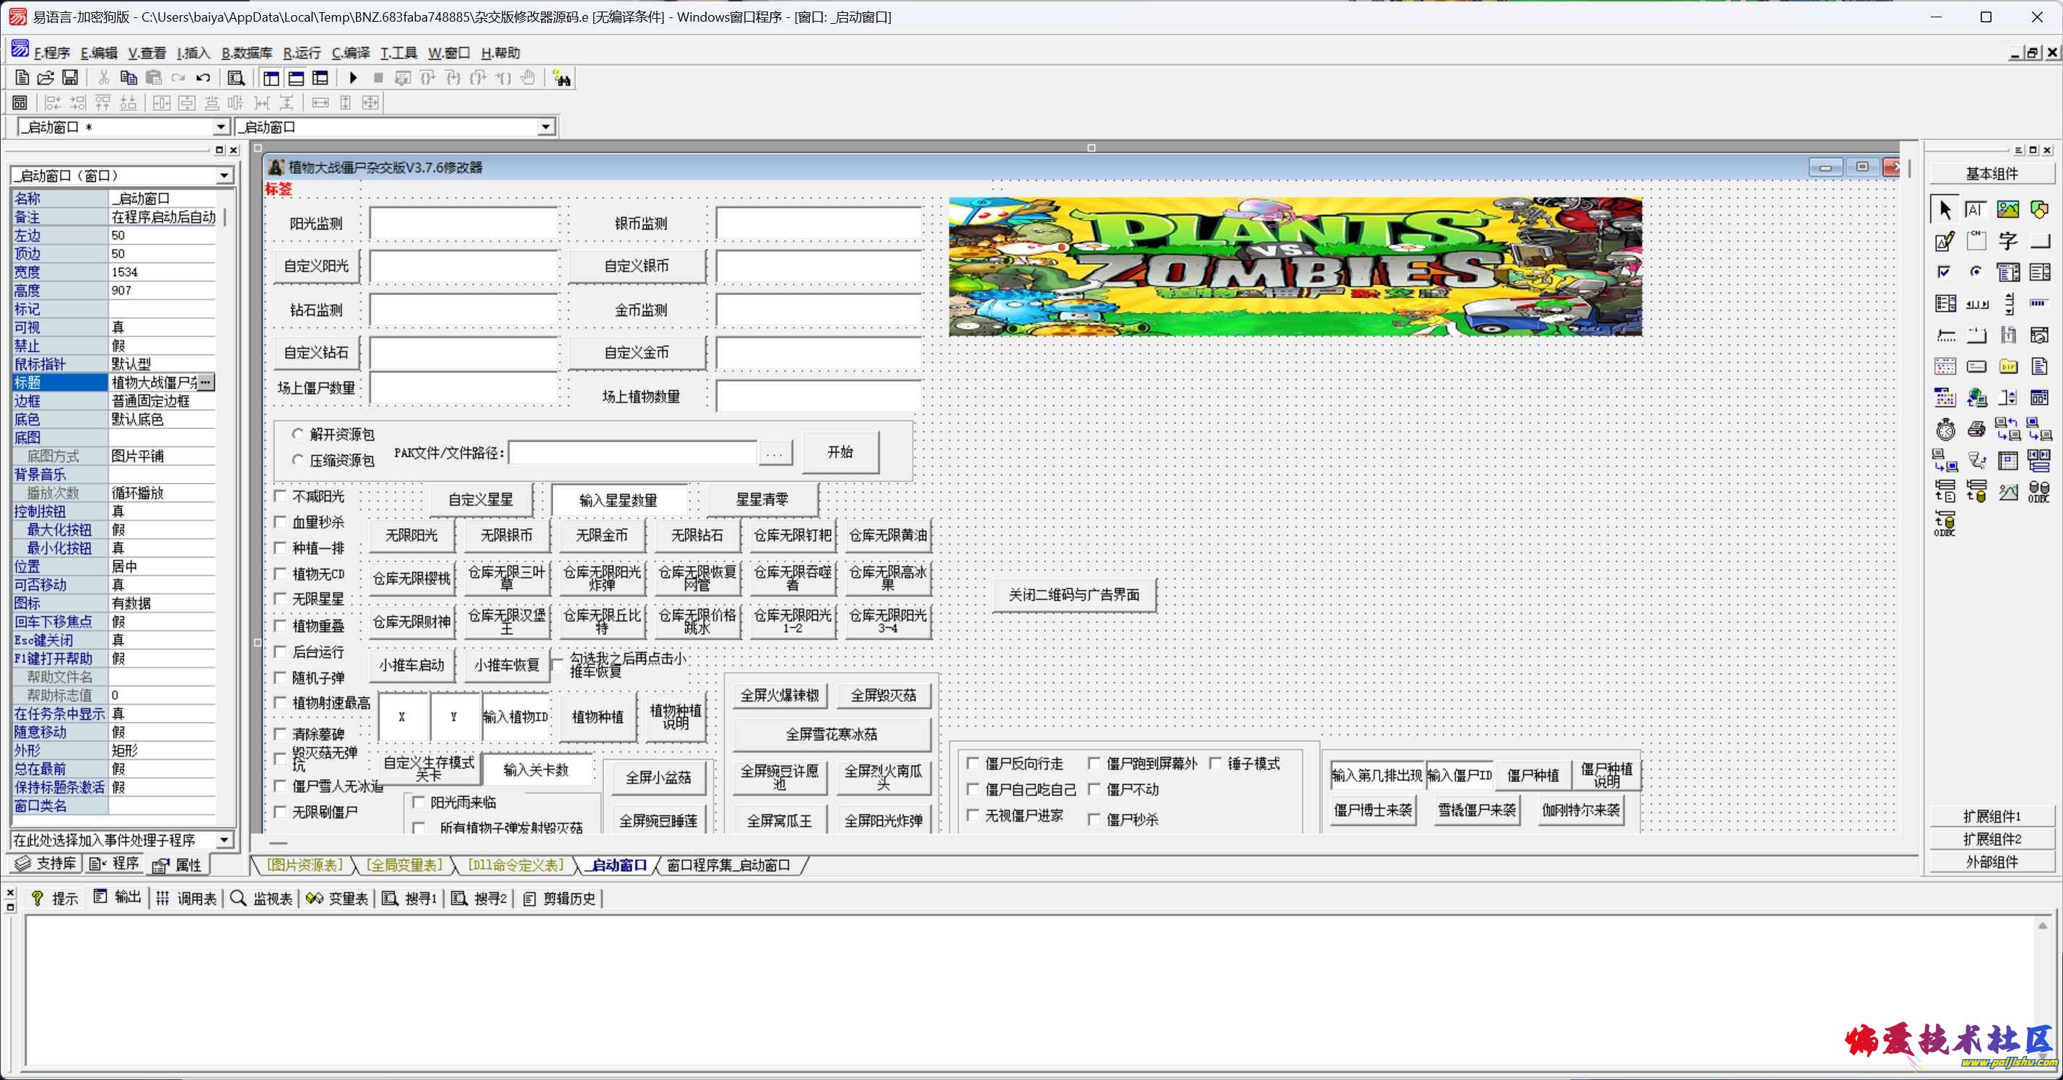Click the binoculars search icon in toolbar

[x=562, y=79]
